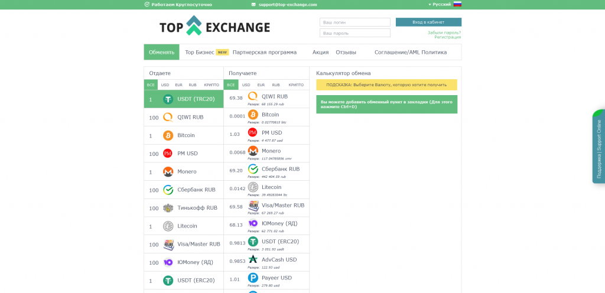Screen dimensions: 605x293
Task: Click the QIWI RUB icon in the Получаете list
Action: (253, 96)
